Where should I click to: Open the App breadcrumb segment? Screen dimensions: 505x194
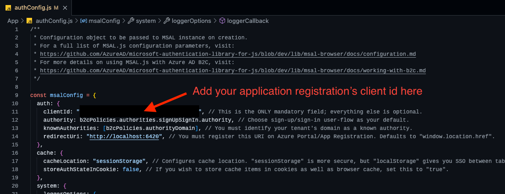click(x=13, y=21)
